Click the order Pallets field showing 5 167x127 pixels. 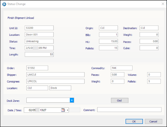tap(154, 81)
